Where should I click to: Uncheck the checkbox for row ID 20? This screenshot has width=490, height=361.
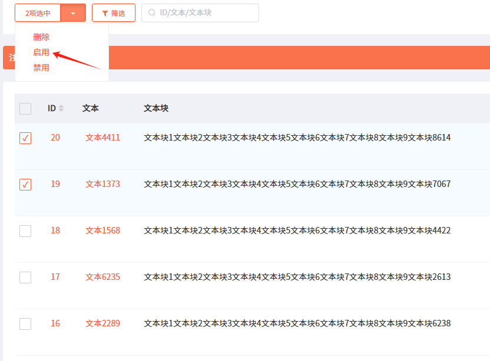click(25, 138)
